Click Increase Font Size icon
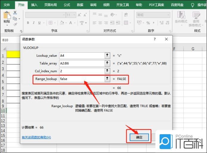 tap(79, 15)
